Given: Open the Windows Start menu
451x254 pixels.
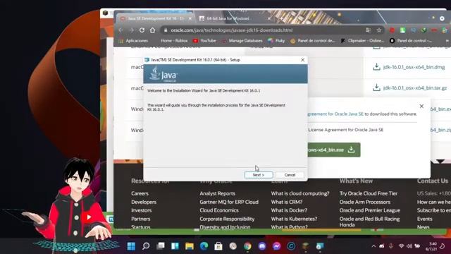Looking at the screenshot, I should point(131,246).
